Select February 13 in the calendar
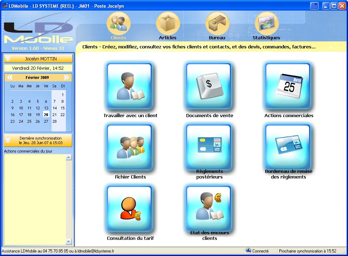Viewport: 348px width, 256px height. click(46, 108)
